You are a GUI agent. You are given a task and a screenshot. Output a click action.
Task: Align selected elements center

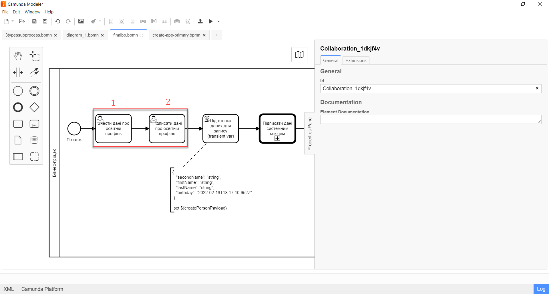[x=122, y=21]
